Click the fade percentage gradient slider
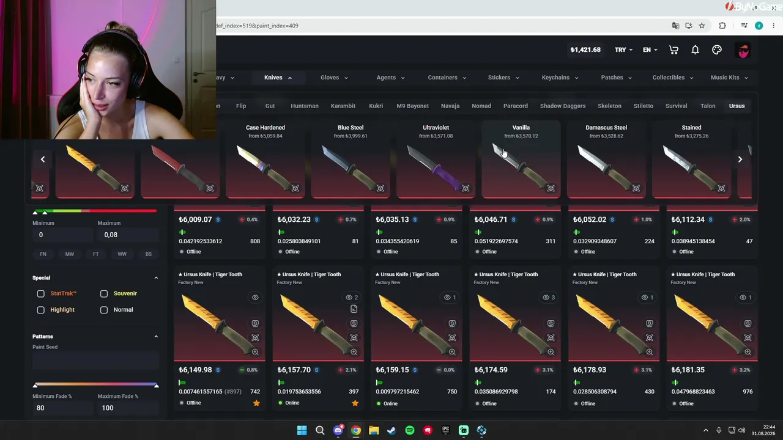The width and height of the screenshot is (783, 440). point(95,385)
